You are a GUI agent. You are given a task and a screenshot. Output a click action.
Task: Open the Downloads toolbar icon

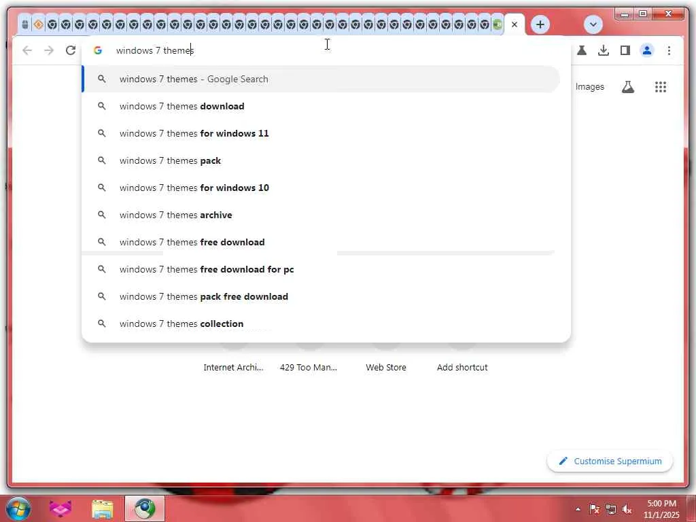point(604,50)
